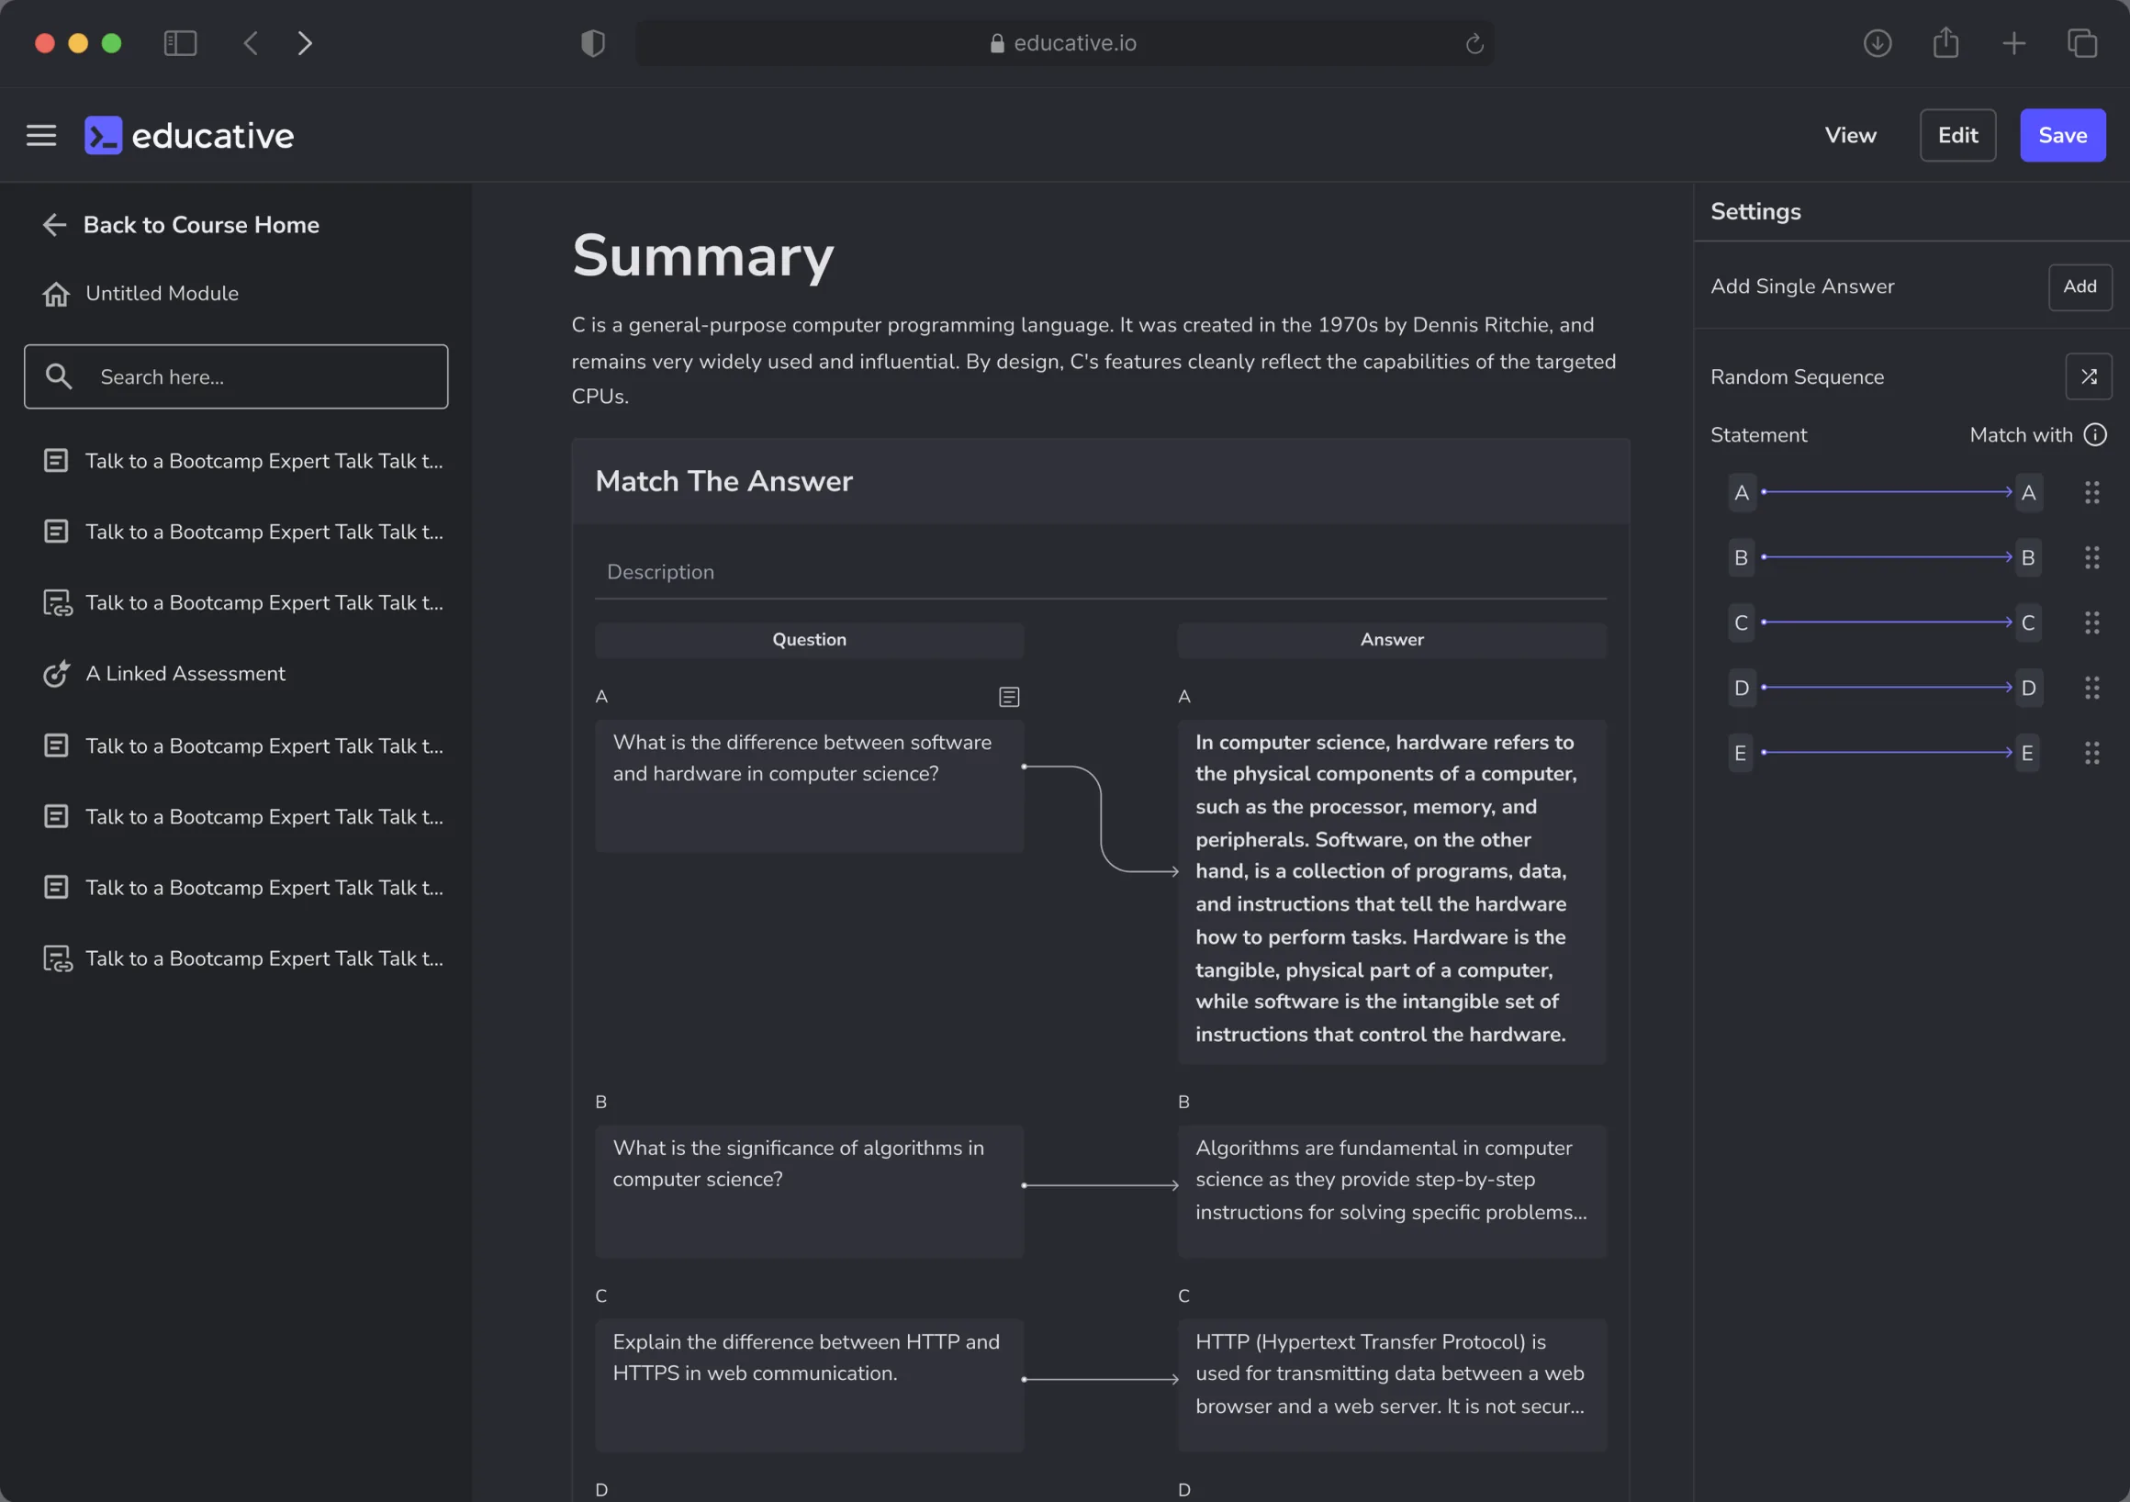
Task: Switch to View mode
Action: click(x=1850, y=136)
